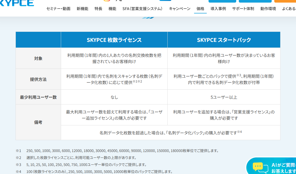
Task: Click the なし cell
Action: tap(114, 97)
